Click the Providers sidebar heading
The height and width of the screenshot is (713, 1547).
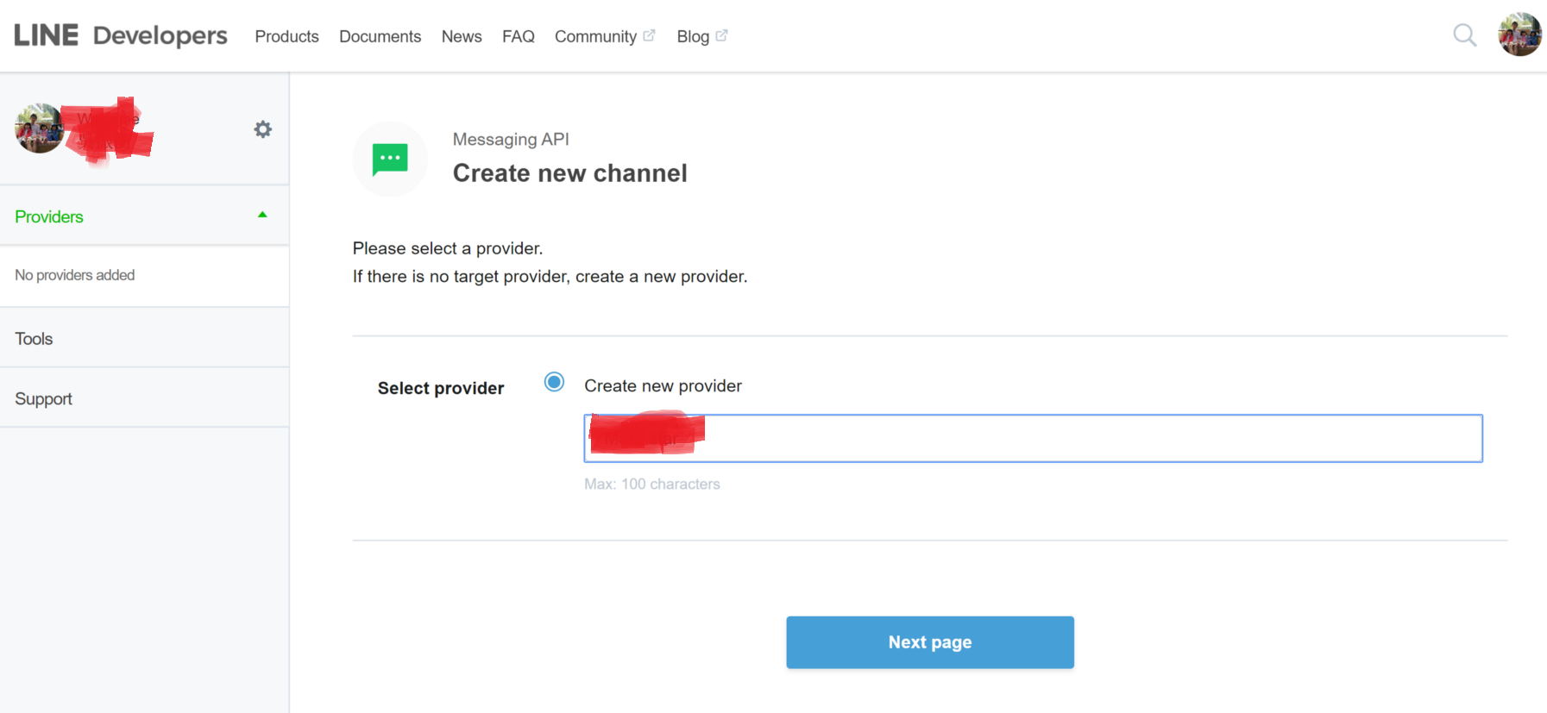point(49,216)
